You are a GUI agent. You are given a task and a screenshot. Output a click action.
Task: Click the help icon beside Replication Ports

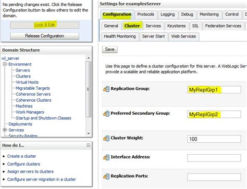[106, 177]
